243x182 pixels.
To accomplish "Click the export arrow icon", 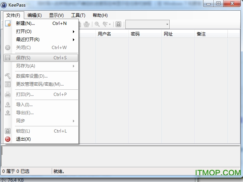I will [x=8, y=113].
